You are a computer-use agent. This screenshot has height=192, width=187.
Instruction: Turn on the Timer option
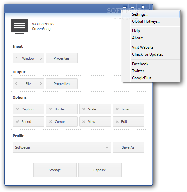tap(128, 109)
